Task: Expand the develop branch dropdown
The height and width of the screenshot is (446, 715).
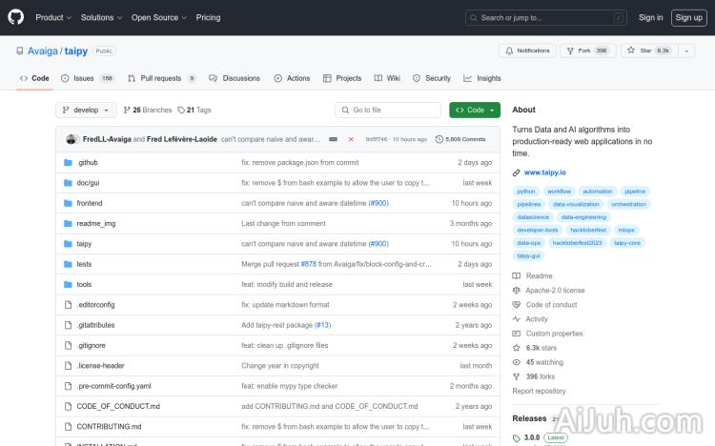Action: 87,110
